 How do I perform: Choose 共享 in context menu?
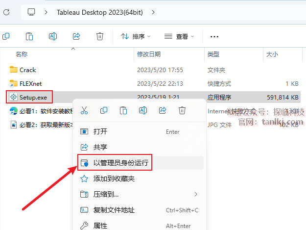click(140, 147)
